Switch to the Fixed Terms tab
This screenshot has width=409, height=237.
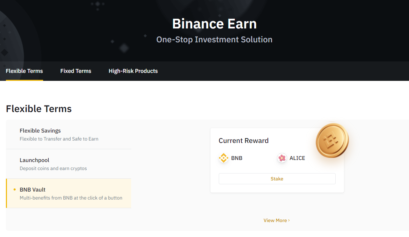point(76,71)
